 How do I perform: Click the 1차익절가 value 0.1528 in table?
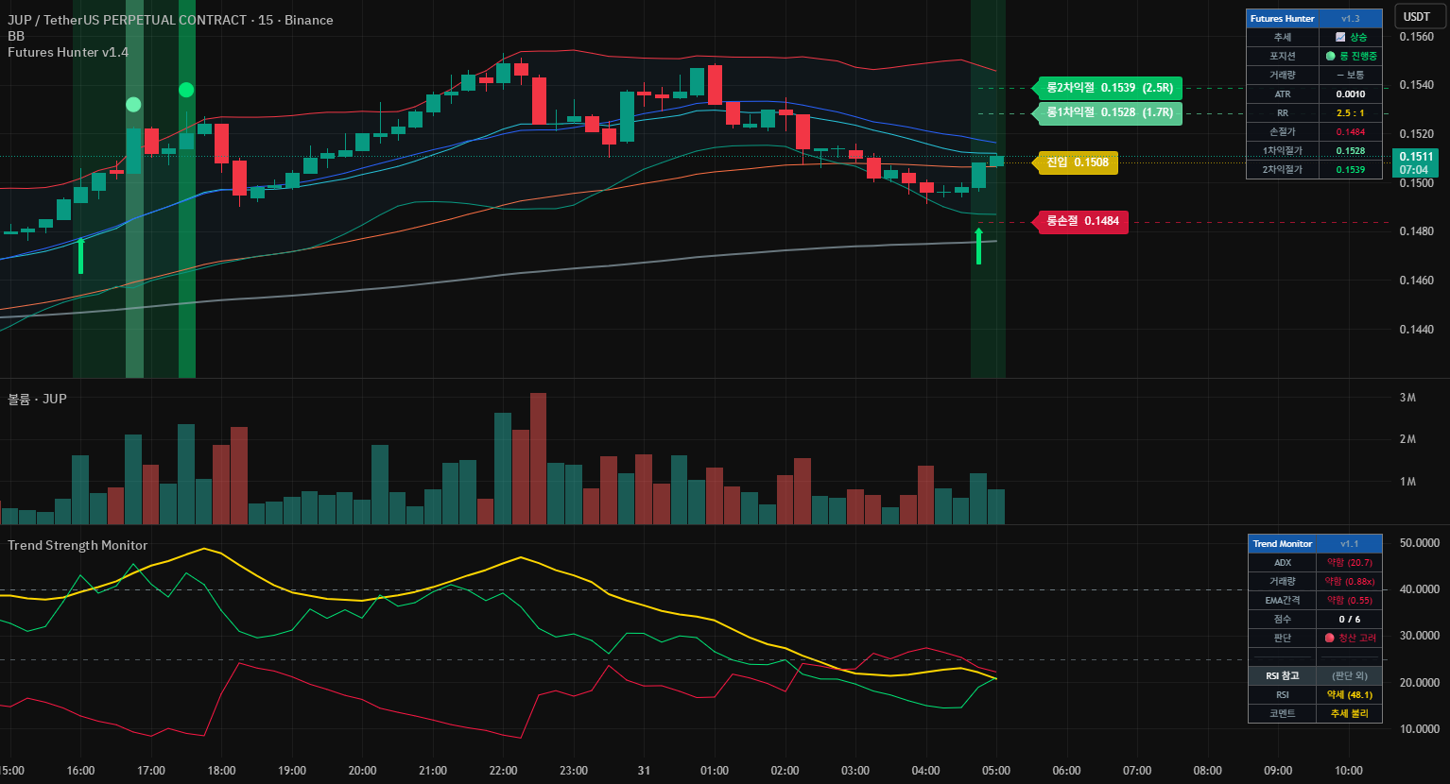[x=1351, y=150]
